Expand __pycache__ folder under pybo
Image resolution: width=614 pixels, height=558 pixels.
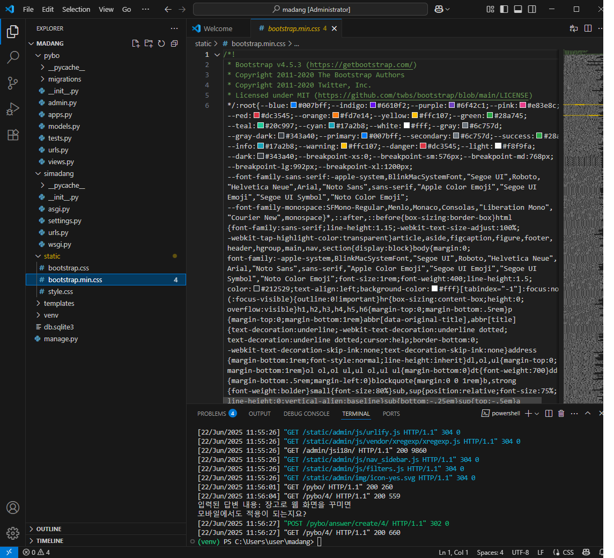(42, 68)
